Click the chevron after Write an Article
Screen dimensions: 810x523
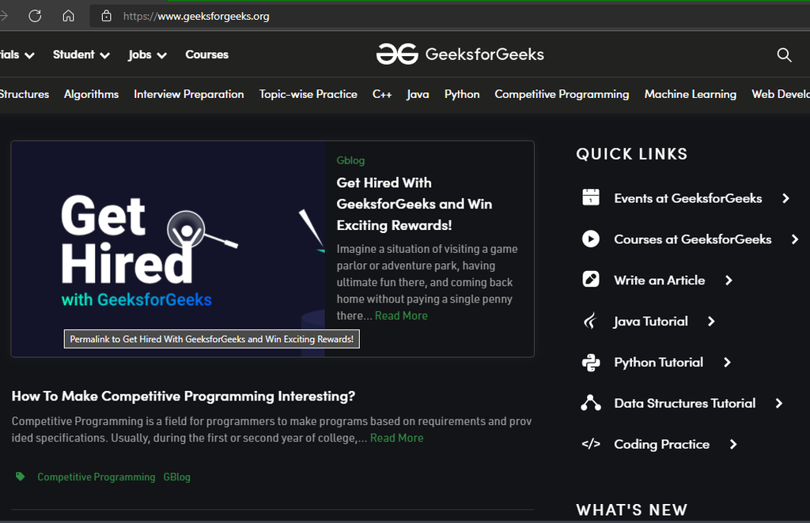click(729, 280)
